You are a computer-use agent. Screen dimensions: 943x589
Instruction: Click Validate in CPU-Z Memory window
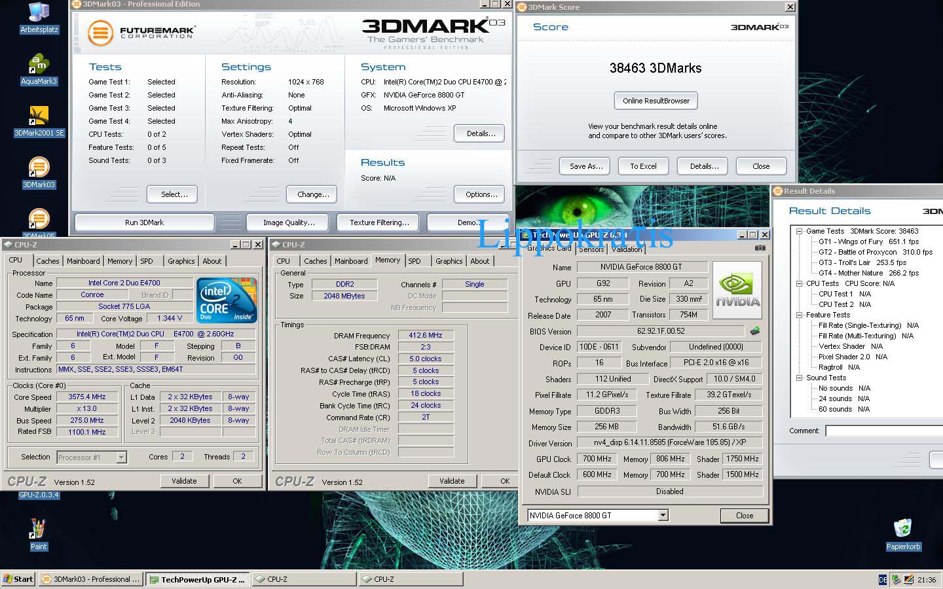coord(452,481)
